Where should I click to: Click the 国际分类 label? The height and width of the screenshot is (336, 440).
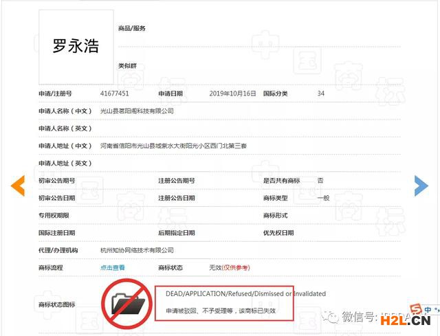[x=275, y=93]
